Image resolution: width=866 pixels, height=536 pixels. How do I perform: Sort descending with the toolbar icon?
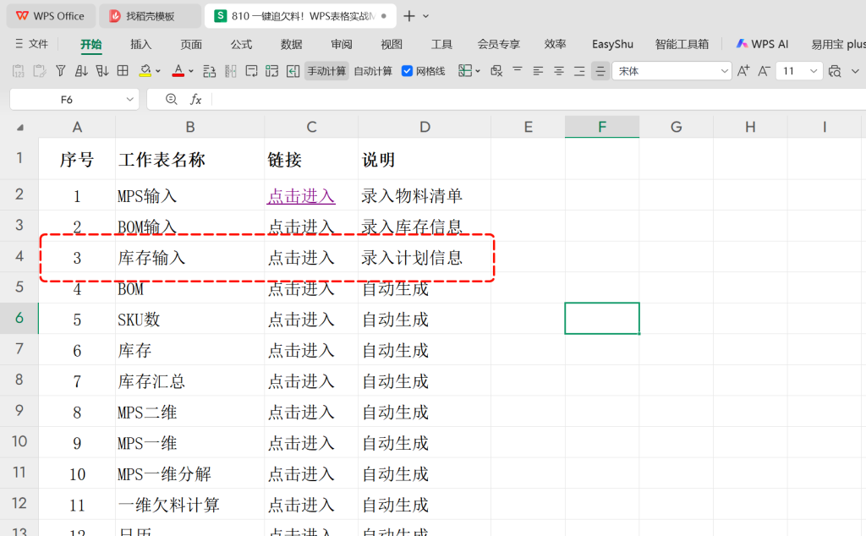point(102,71)
